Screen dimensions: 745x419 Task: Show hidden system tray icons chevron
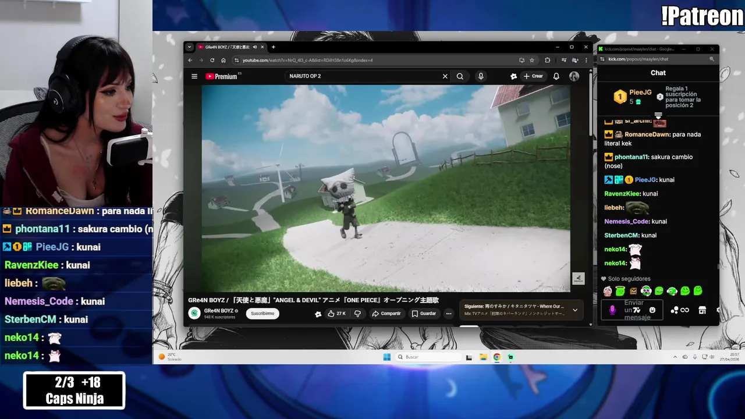675,357
